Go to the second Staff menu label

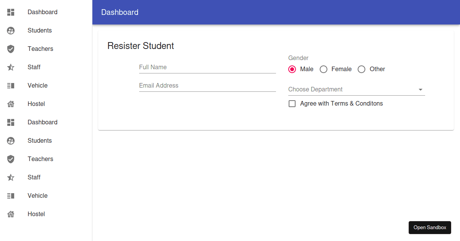coord(34,177)
